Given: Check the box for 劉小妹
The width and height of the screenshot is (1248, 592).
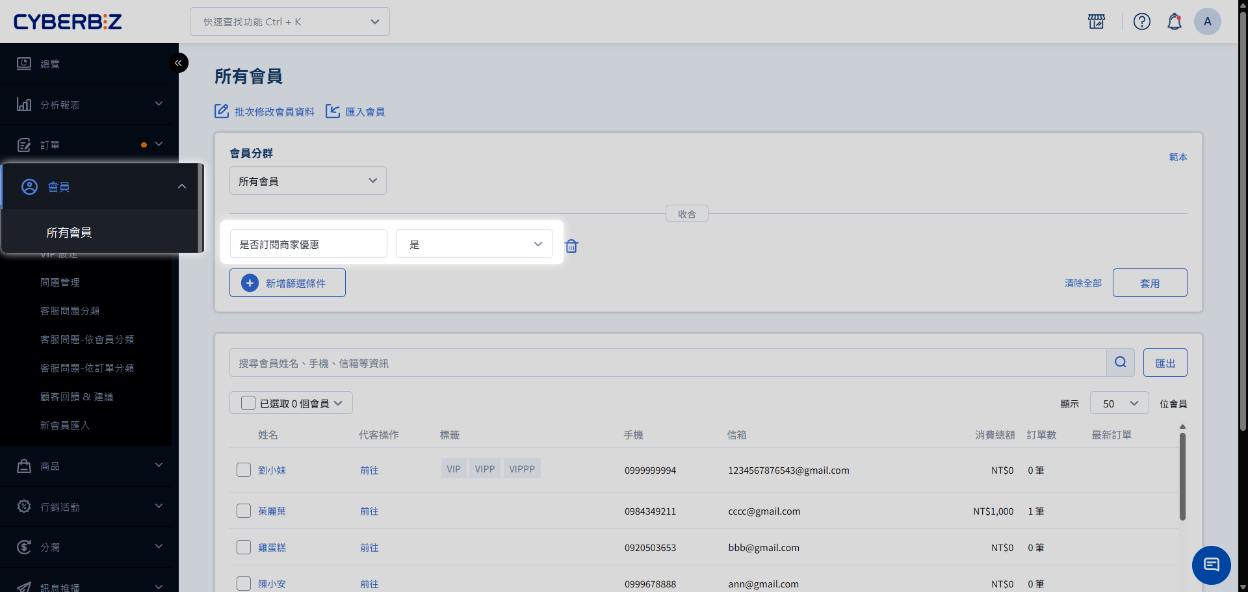Looking at the screenshot, I should pos(244,470).
